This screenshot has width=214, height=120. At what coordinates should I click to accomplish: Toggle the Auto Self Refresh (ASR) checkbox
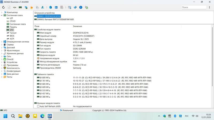(x=38, y=106)
